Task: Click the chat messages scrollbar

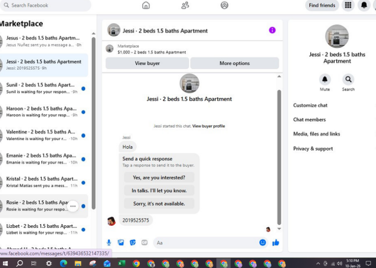Action: (x=279, y=157)
